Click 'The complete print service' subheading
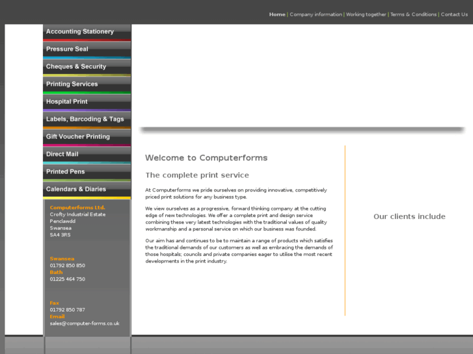This screenshot has width=473, height=354. tap(197, 175)
